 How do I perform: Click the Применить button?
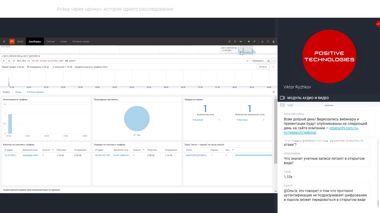[258, 61]
